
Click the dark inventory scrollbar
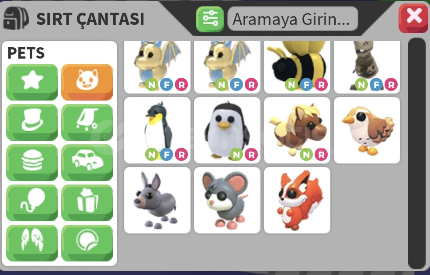click(416, 153)
